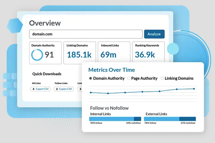Click the Domain Authority score ring icon
This screenshot has height=143, width=215.
click(37, 55)
